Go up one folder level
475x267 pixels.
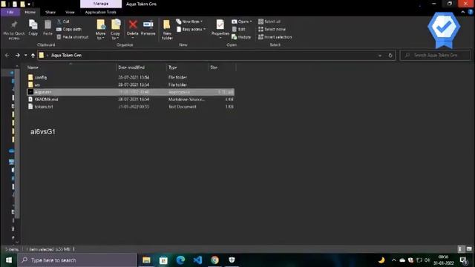point(33,56)
